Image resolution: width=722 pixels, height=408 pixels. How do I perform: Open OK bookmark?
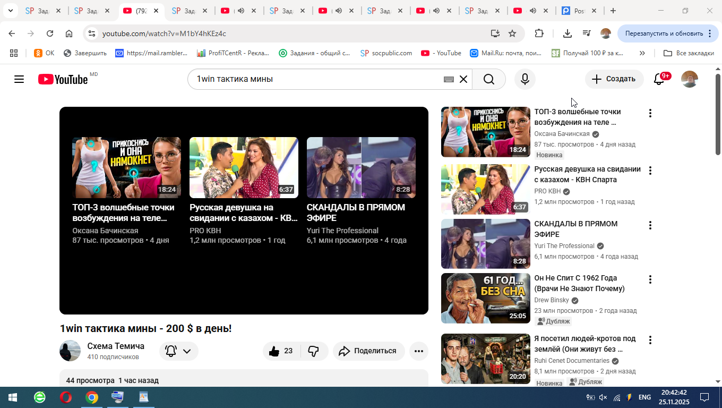click(x=44, y=53)
